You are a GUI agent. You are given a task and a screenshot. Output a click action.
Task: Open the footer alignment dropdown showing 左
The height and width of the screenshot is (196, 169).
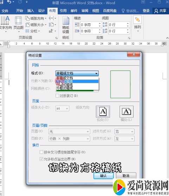pos(124,138)
